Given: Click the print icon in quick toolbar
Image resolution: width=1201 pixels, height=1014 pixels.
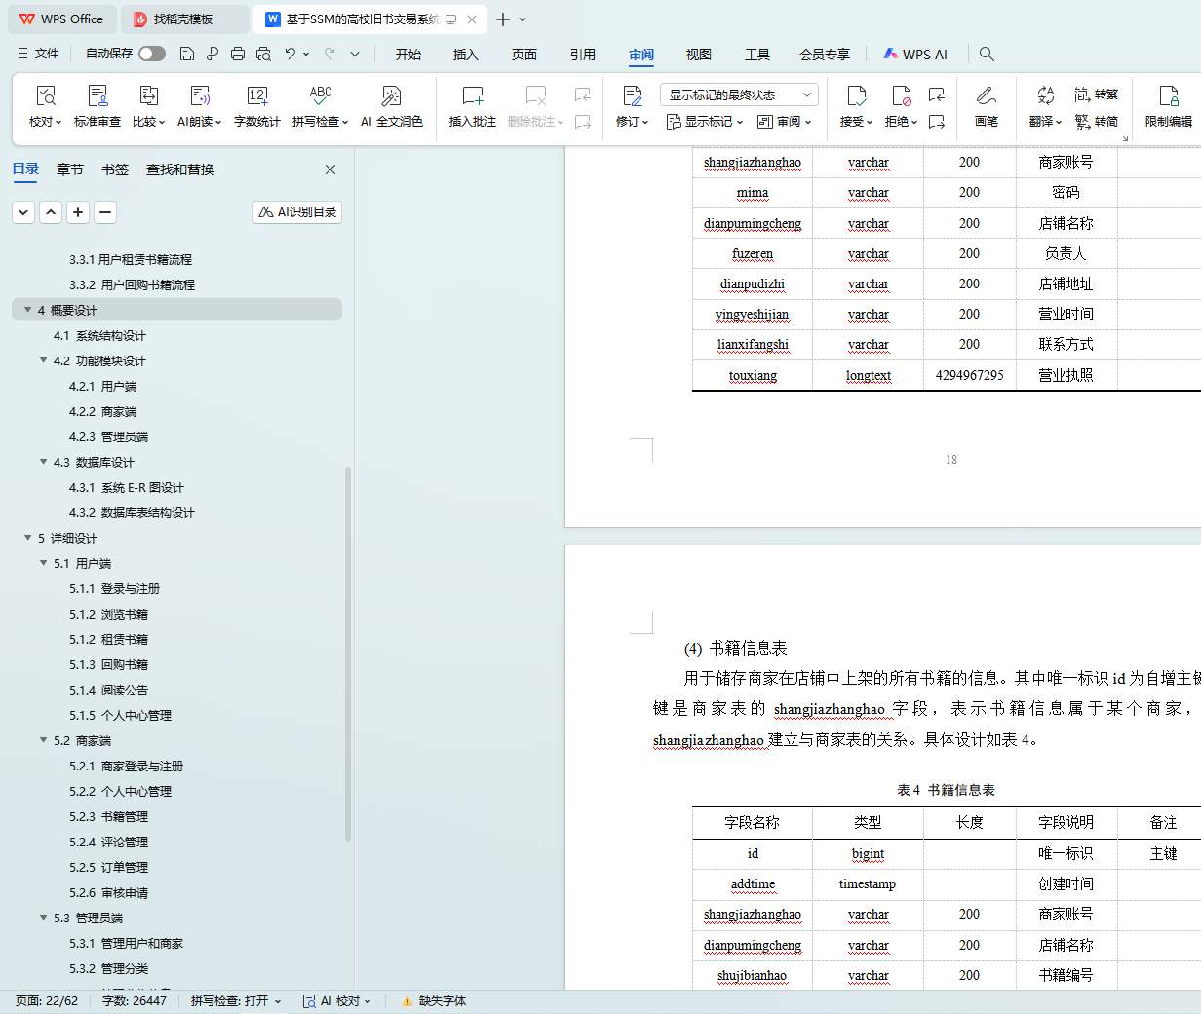Looking at the screenshot, I should 238,54.
